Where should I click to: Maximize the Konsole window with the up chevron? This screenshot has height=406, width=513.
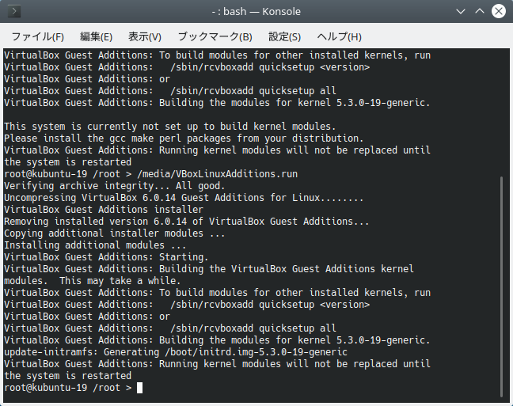coord(480,11)
